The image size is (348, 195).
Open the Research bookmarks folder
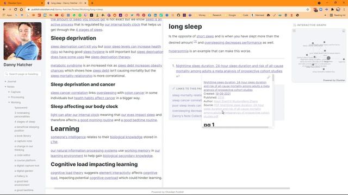pos(215,15)
